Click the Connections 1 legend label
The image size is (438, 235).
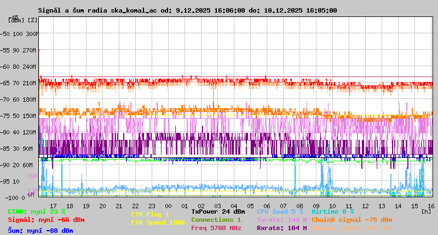tap(216, 220)
